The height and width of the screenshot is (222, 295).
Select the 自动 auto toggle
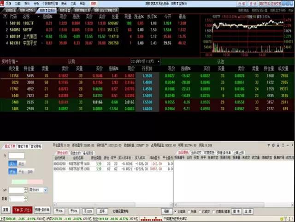30,172
